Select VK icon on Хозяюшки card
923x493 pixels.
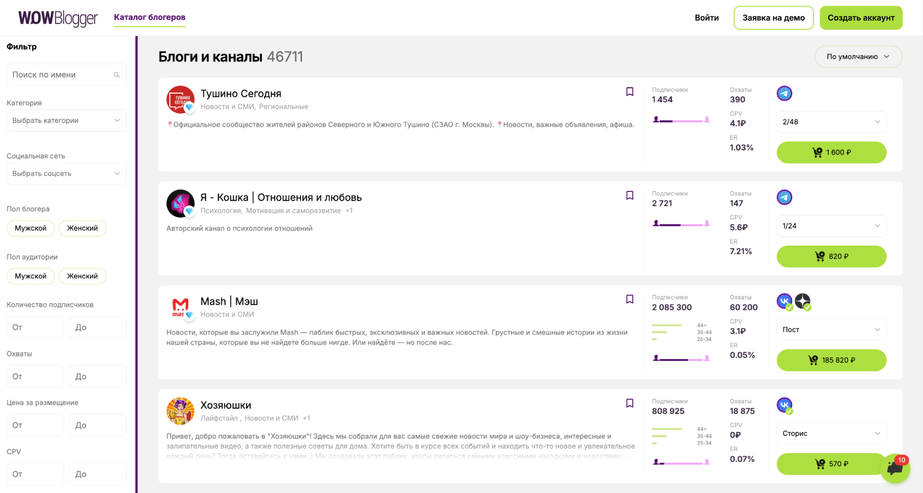(x=784, y=405)
